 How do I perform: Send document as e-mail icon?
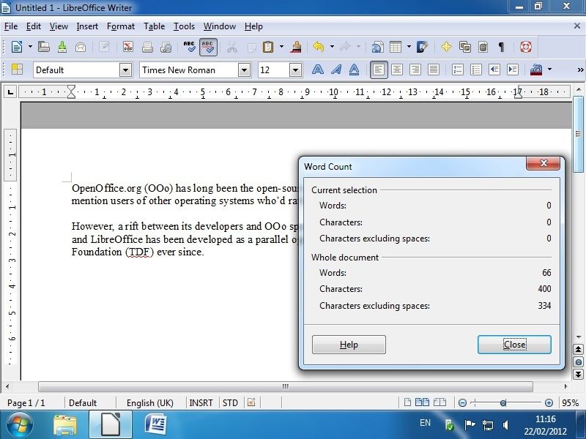(x=81, y=47)
